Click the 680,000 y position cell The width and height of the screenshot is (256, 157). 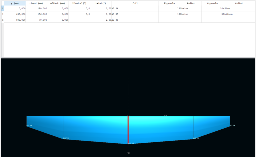pyautogui.click(x=15, y=20)
